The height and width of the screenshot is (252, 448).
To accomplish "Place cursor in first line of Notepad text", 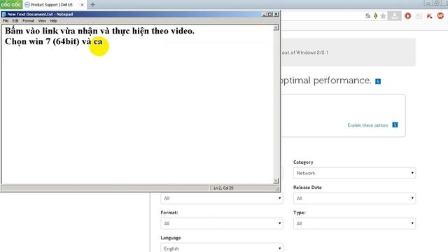I will 99,31.
